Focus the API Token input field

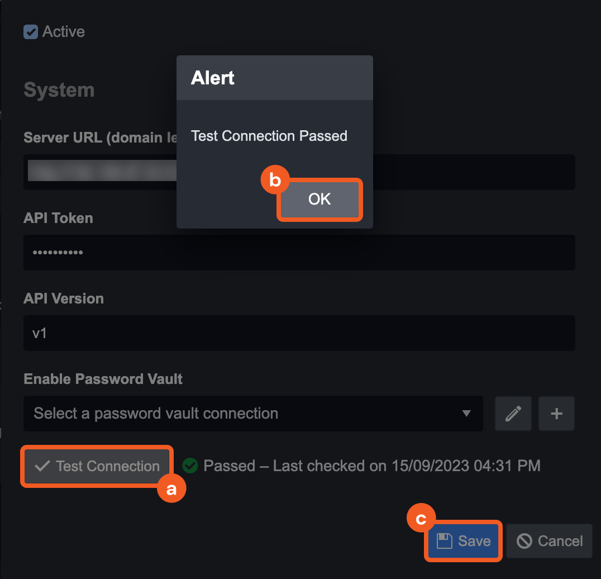pyautogui.click(x=299, y=253)
